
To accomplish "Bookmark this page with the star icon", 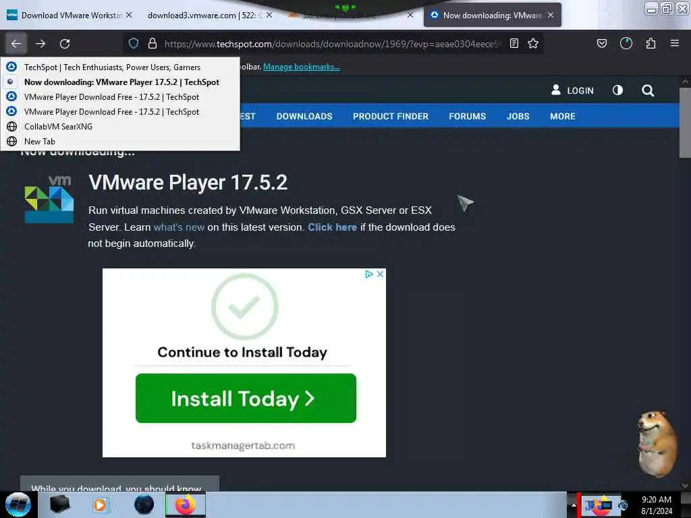I will [533, 43].
